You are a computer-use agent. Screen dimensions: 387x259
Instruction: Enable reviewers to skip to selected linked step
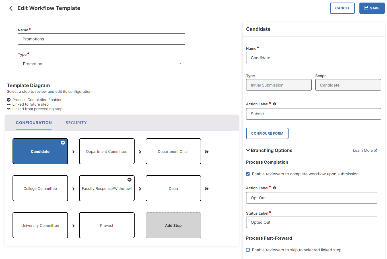[248, 250]
